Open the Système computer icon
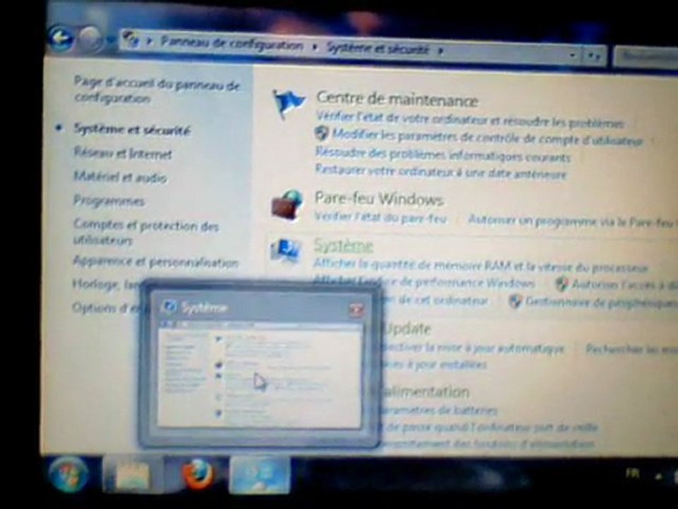This screenshot has width=678, height=509. tap(285, 251)
